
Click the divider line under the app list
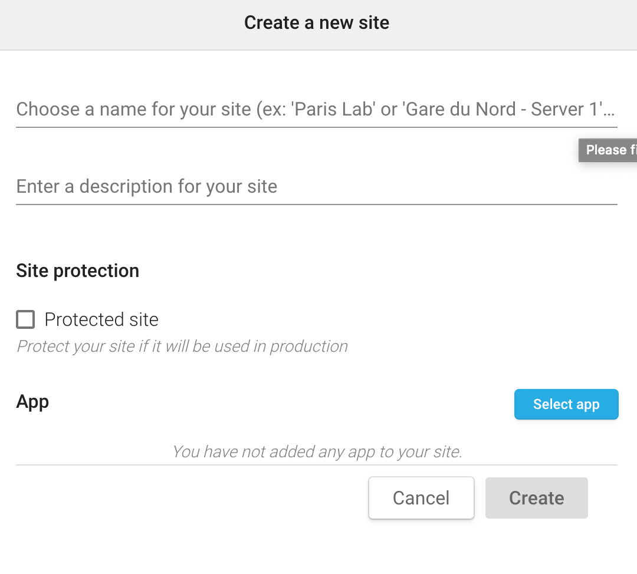click(316, 465)
